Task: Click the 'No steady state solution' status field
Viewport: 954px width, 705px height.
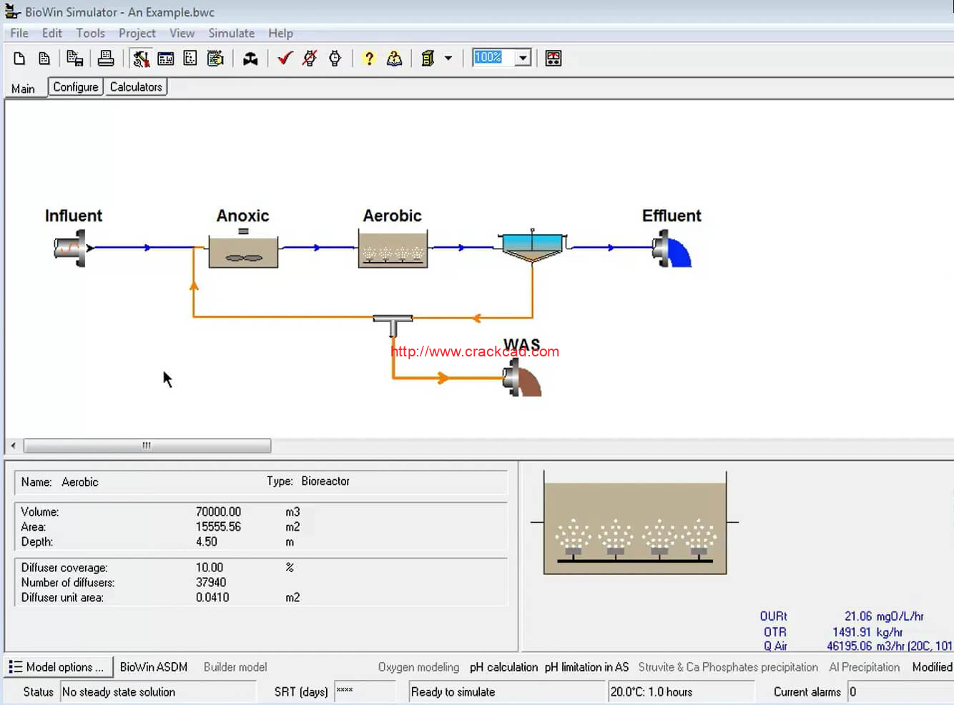Action: [158, 692]
